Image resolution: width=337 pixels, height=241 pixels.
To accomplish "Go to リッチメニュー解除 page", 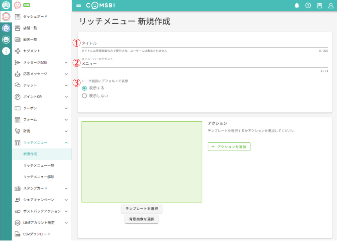I will [39, 177].
